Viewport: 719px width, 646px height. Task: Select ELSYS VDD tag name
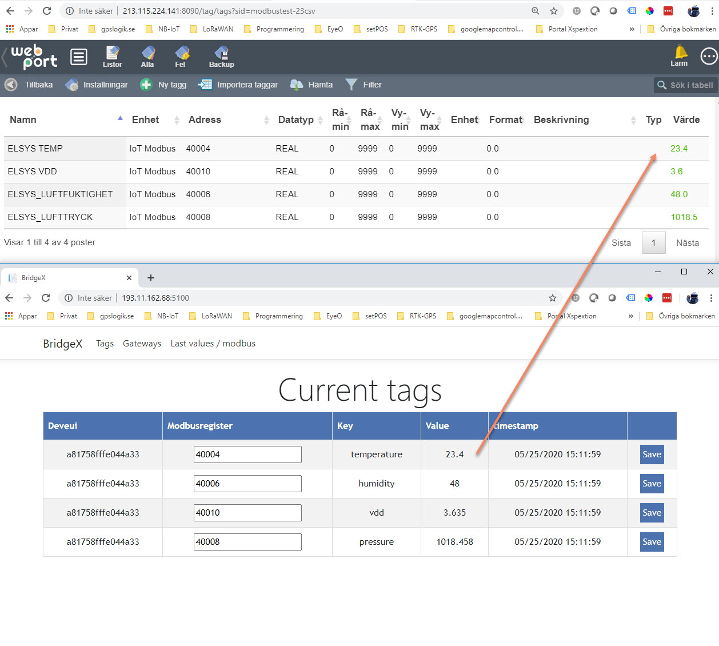pyautogui.click(x=33, y=172)
